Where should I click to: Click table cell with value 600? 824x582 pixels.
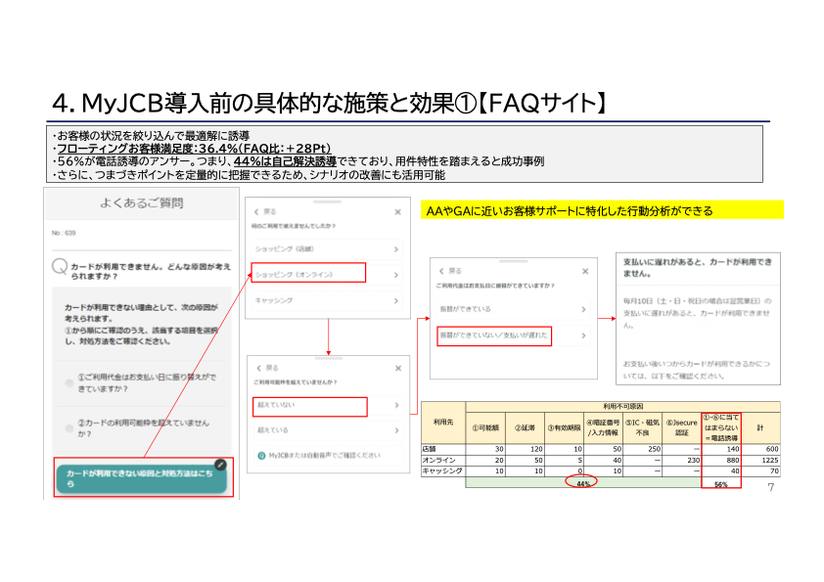[760, 449]
